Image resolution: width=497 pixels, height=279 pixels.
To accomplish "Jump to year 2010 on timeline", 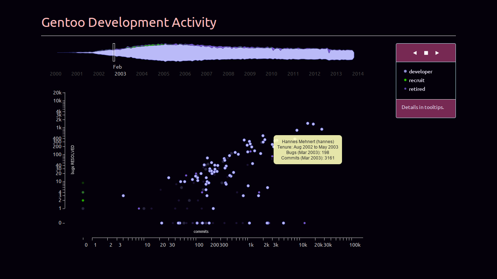I will pos(271,74).
